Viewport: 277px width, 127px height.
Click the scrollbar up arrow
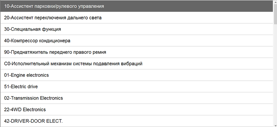pos(275,2)
